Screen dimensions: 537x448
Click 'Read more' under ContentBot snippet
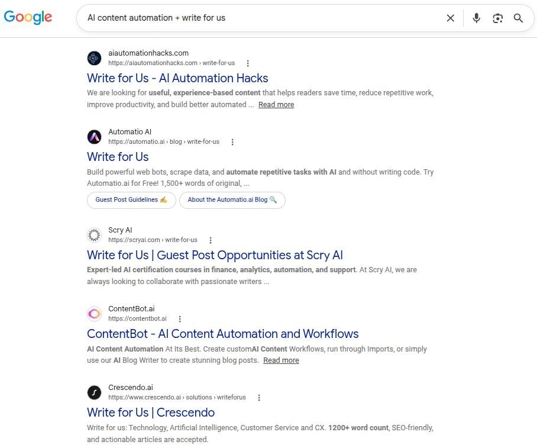pyautogui.click(x=281, y=360)
